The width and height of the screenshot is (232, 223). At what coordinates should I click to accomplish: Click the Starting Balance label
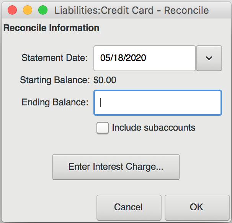[x=55, y=80]
